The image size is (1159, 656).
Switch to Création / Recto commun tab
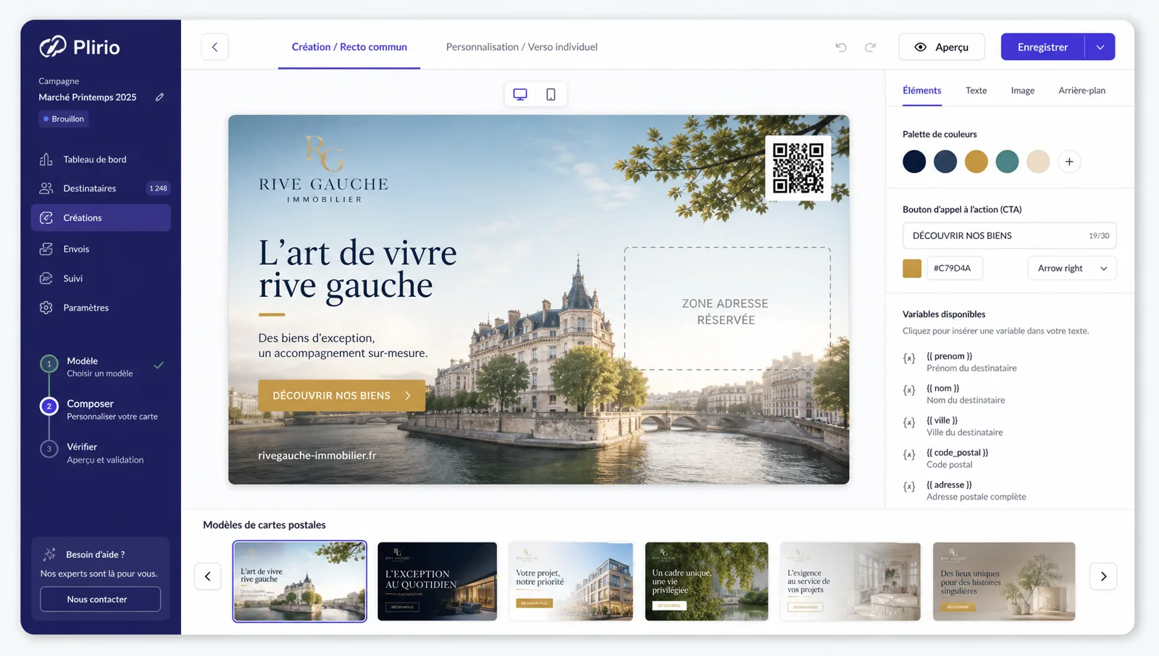pyautogui.click(x=349, y=47)
